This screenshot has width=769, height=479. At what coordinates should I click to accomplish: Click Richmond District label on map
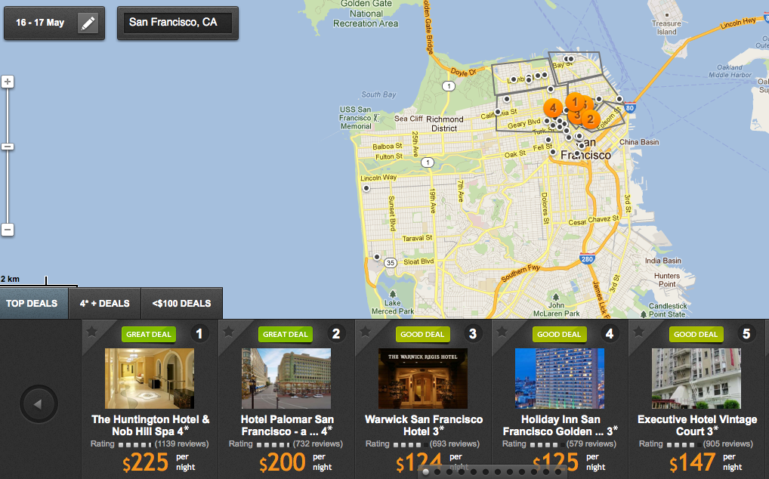[x=444, y=124]
